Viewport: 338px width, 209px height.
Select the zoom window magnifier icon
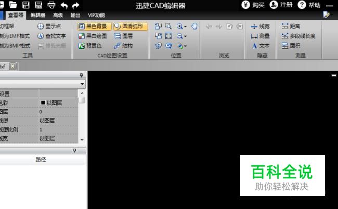tap(168, 27)
